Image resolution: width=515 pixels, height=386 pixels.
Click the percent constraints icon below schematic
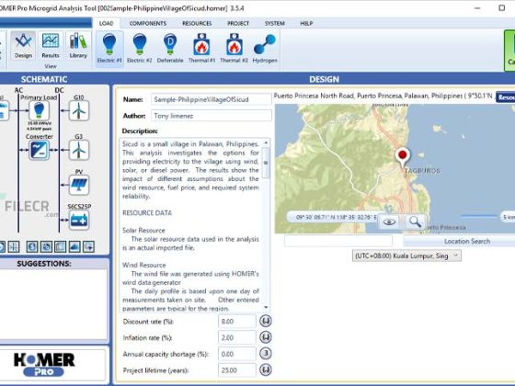tap(46, 246)
